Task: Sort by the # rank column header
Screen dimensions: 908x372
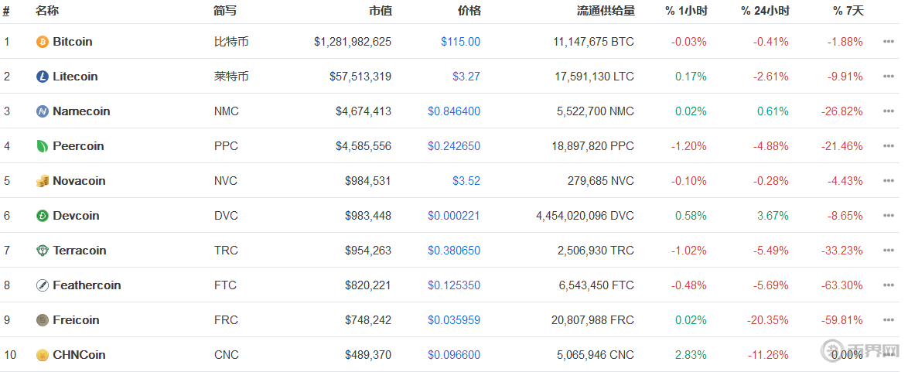Action: coord(6,10)
